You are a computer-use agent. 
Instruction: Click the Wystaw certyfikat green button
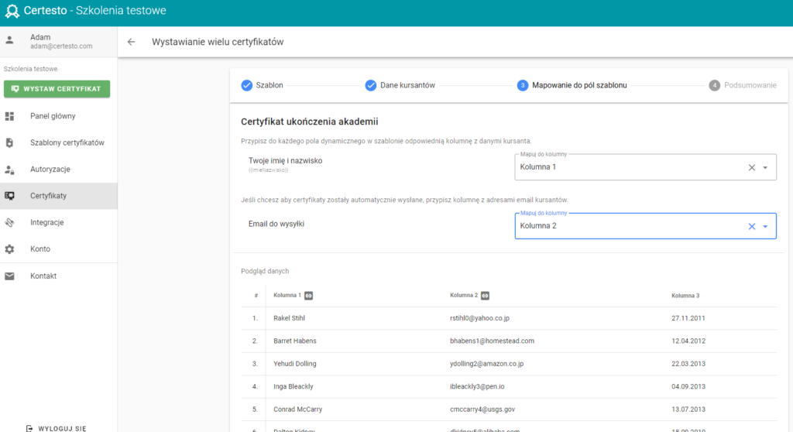pyautogui.click(x=57, y=89)
